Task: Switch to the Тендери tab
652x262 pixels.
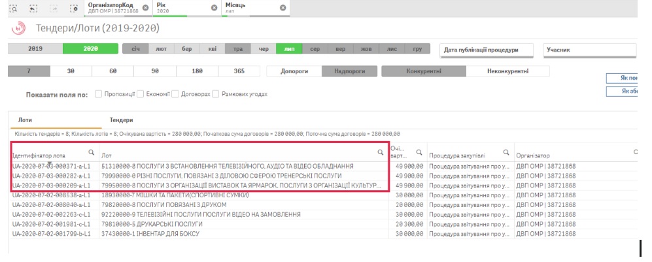Action: click(x=121, y=120)
